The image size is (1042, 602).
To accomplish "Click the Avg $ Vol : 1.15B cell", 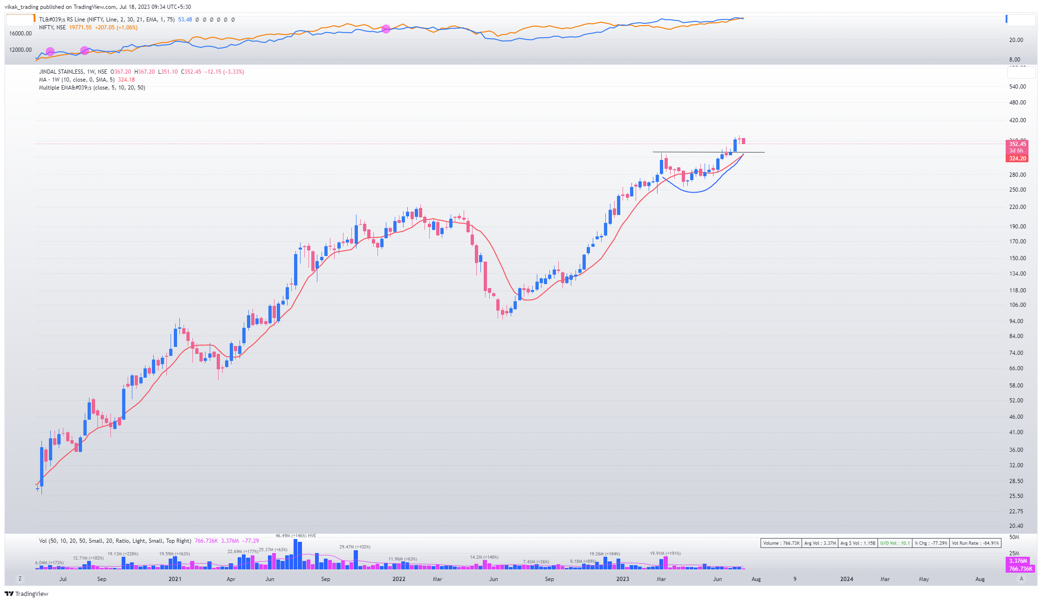I will click(858, 543).
